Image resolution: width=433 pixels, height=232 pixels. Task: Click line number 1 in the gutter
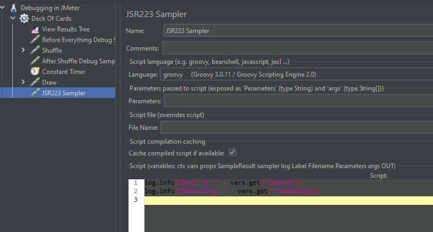135,183
